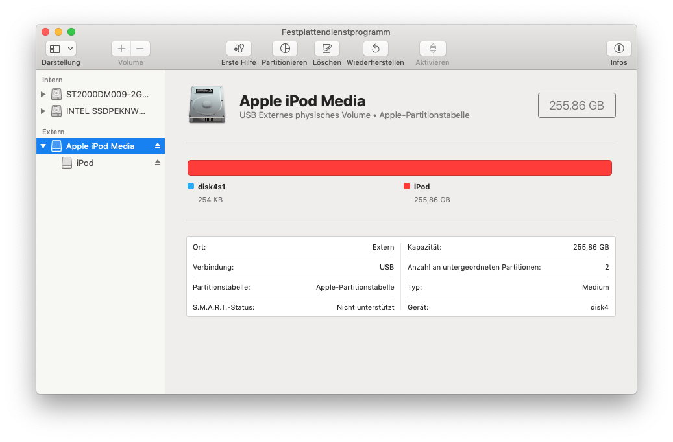Click the Infos toolbar label
Screen dimensions: 673x442
point(619,62)
